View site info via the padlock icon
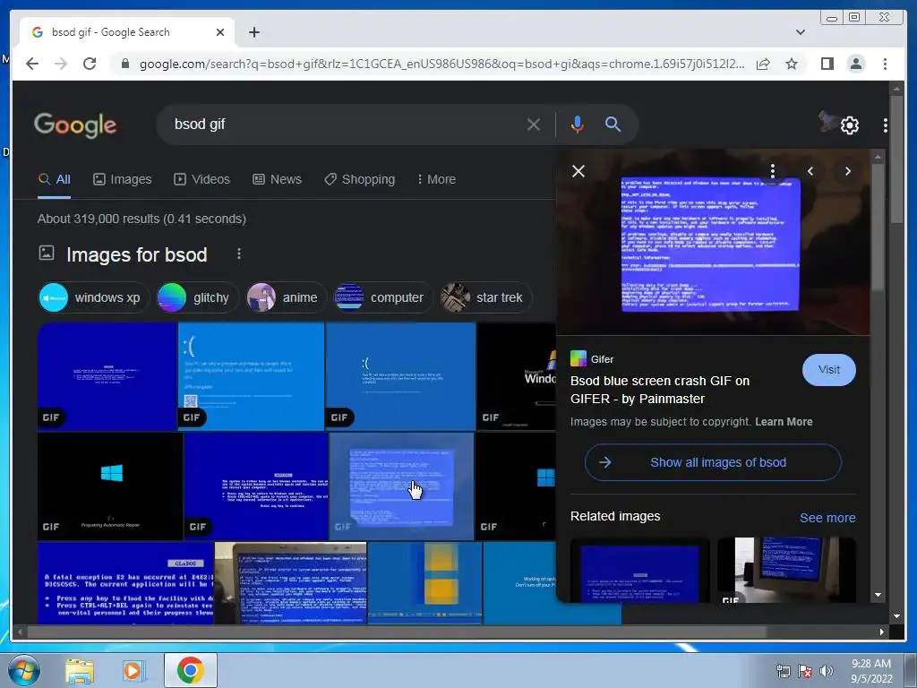This screenshot has height=688, width=917. coord(124,64)
